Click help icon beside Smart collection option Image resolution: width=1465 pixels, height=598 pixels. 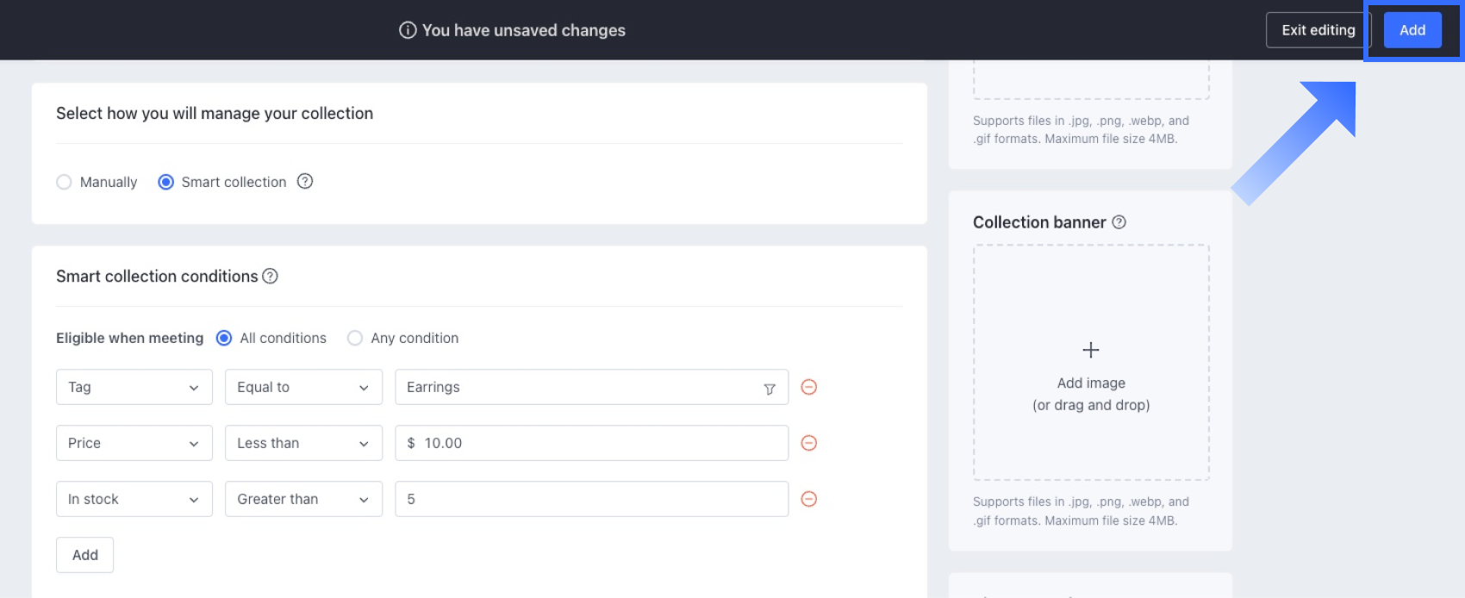[305, 182]
